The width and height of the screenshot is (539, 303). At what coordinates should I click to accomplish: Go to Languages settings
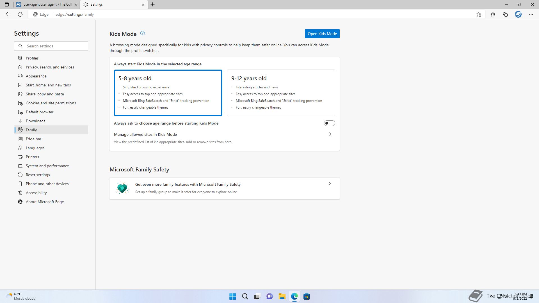coord(51,148)
